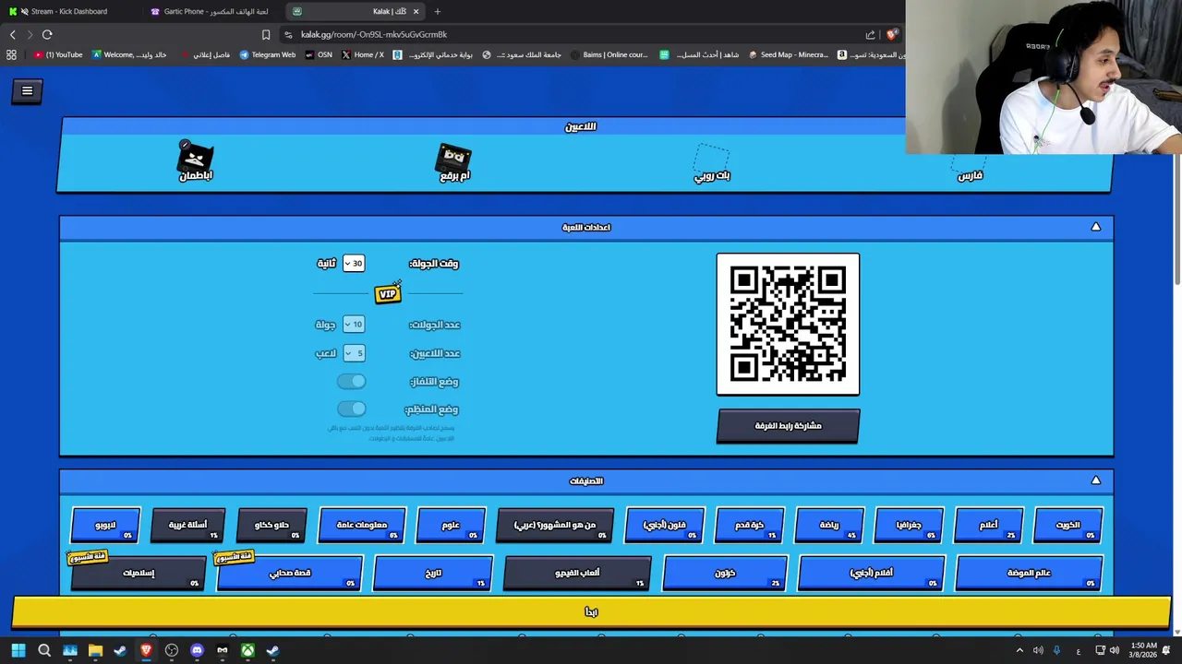Viewport: 1182px width, 664px height.
Task: Open YouTube bookmark
Action: coord(58,54)
